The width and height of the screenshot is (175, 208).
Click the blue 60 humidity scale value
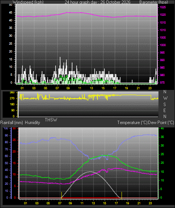coord(6,156)
